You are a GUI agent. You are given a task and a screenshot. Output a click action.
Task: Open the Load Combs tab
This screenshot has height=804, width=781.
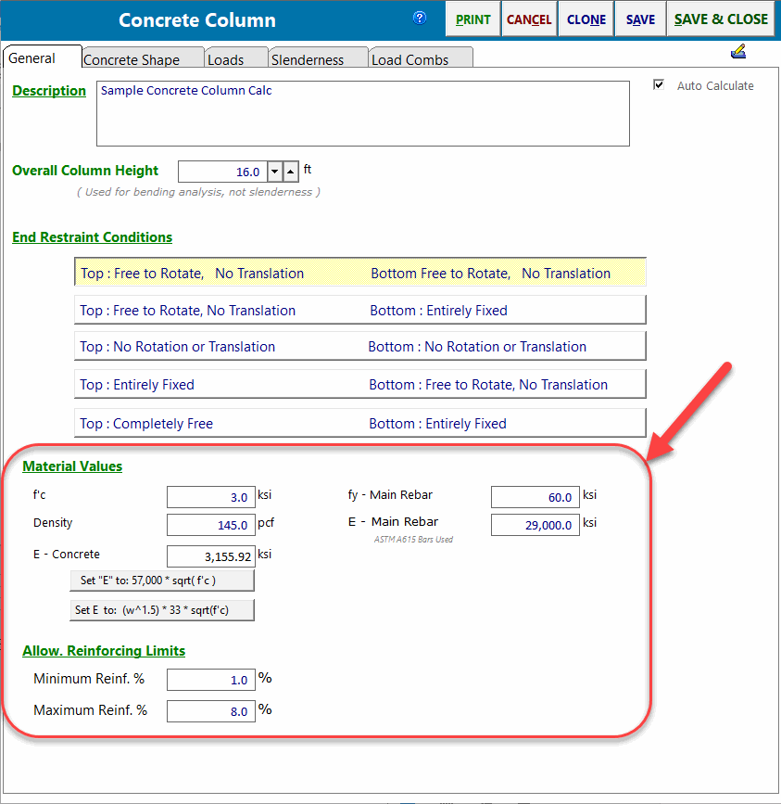point(409,59)
